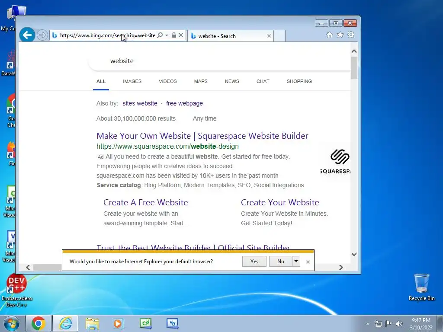Maximize the Internet Explorer window

pyautogui.click(x=336, y=23)
